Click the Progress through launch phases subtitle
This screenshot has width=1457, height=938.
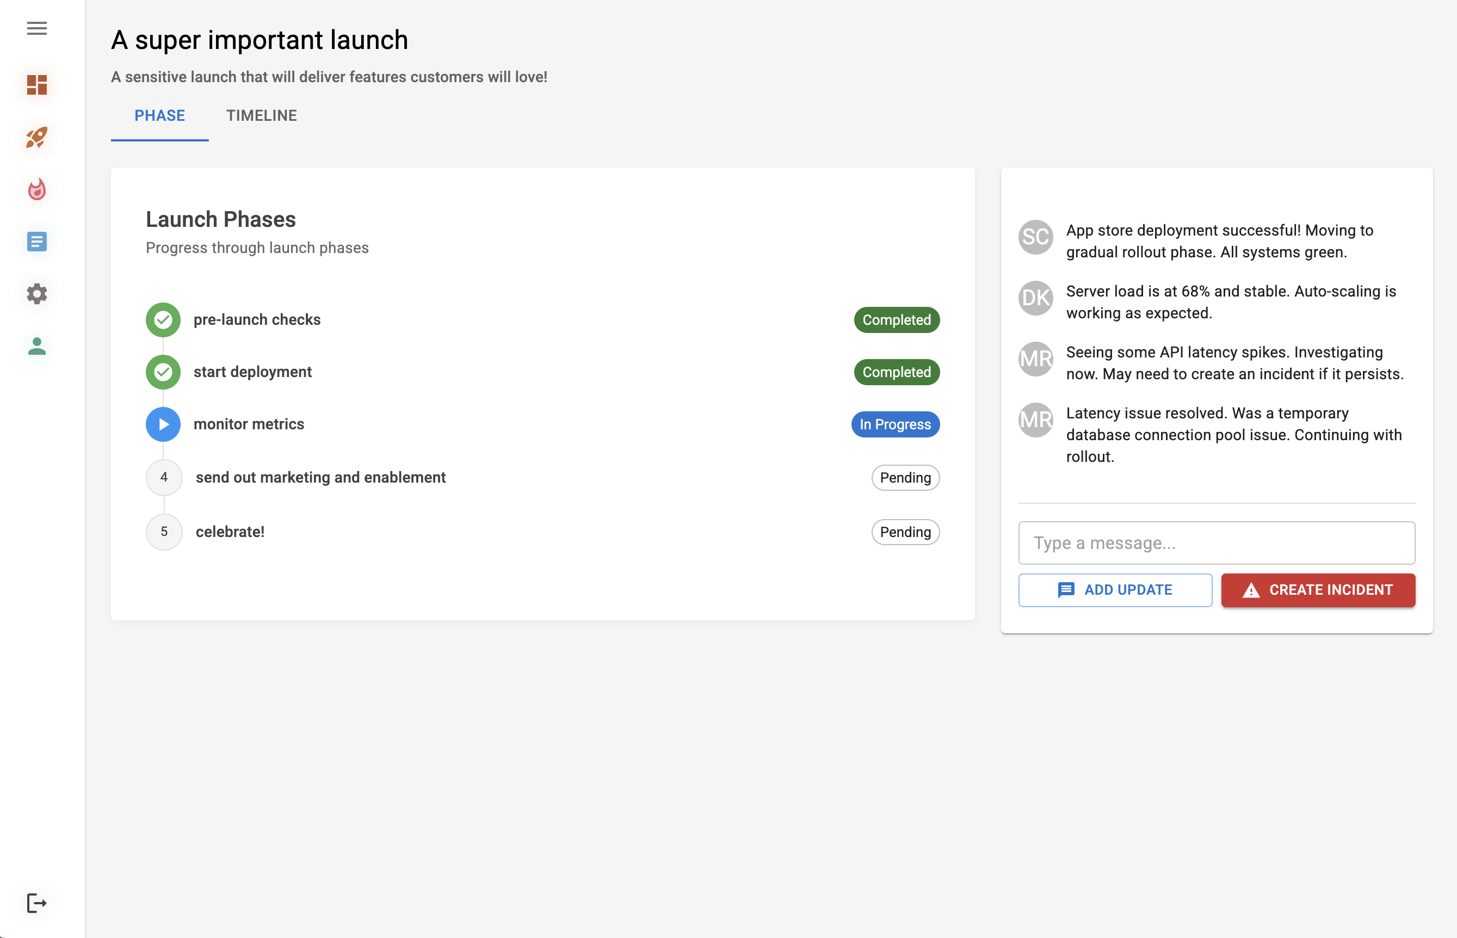point(257,248)
